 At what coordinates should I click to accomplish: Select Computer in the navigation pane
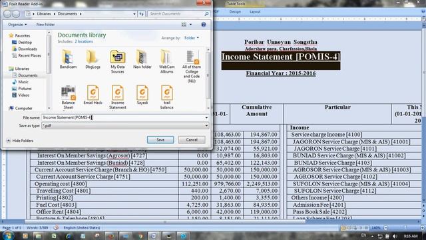(21, 108)
